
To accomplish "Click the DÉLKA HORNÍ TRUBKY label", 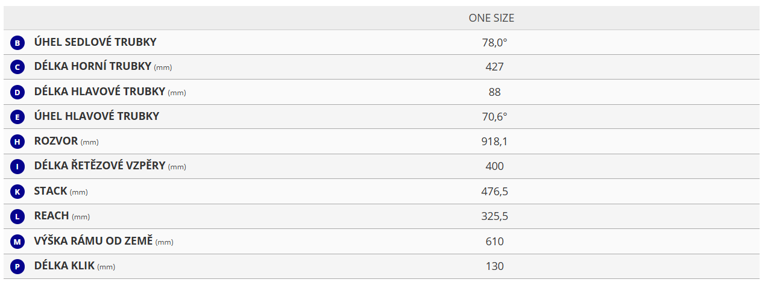I will click(92, 67).
